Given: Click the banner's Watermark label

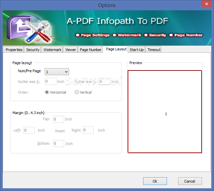Looking at the screenshot, I should coord(129,35).
